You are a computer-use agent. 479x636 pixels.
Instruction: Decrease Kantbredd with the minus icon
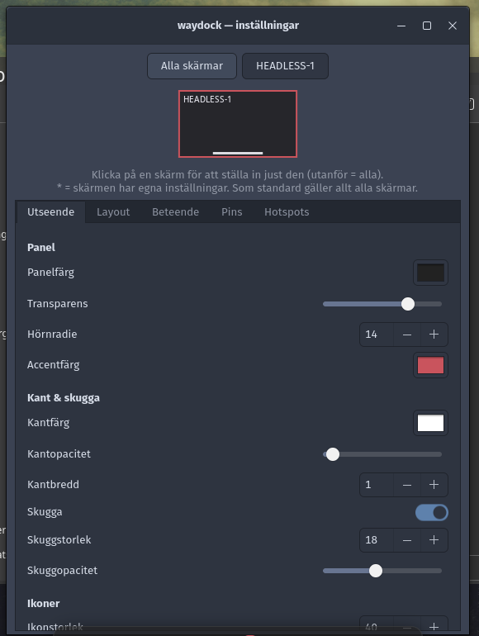point(407,485)
